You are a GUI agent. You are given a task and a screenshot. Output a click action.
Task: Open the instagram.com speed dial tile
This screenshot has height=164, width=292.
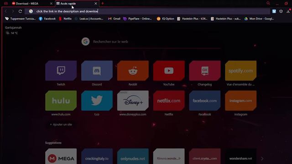click(240, 101)
